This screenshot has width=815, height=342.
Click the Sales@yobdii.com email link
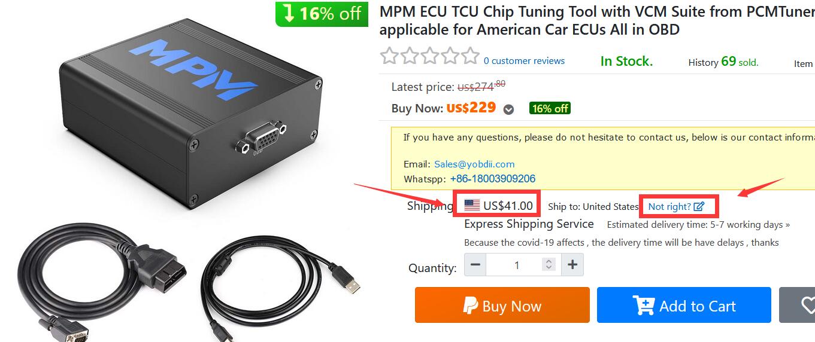(474, 164)
